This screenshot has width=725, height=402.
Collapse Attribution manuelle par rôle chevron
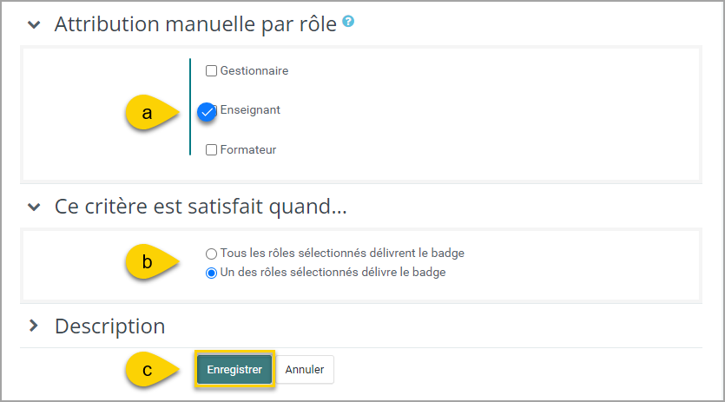click(x=34, y=24)
